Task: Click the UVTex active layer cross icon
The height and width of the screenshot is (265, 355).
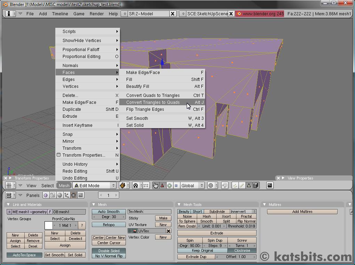Action: [x=130, y=231]
